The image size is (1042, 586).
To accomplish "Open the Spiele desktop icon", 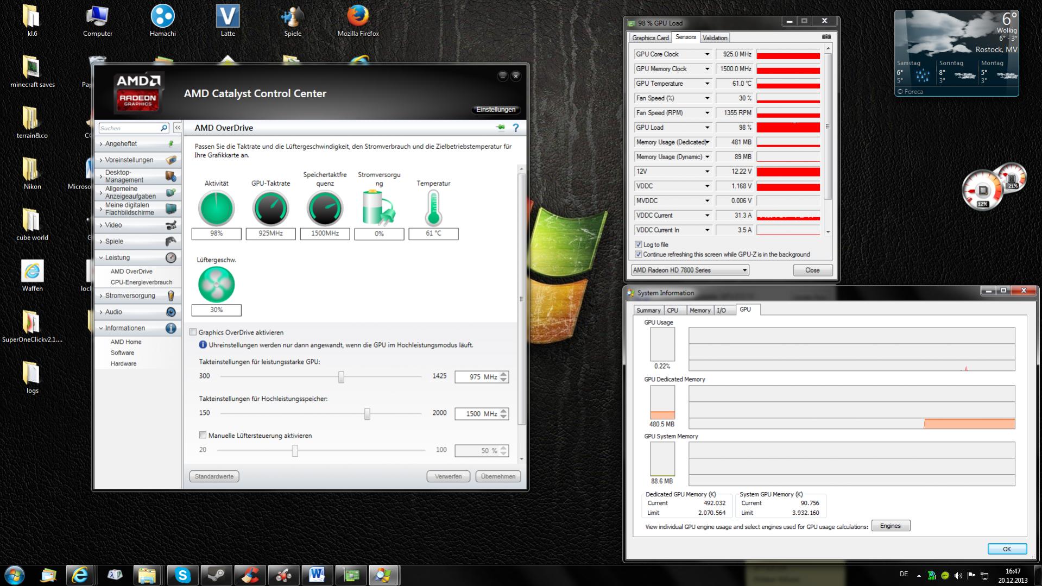I will coord(293,21).
